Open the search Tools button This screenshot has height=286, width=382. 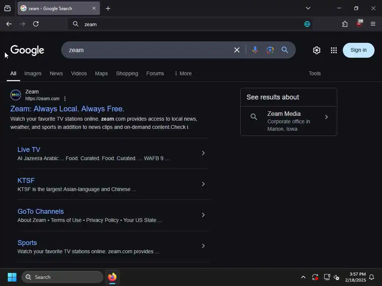[314, 73]
